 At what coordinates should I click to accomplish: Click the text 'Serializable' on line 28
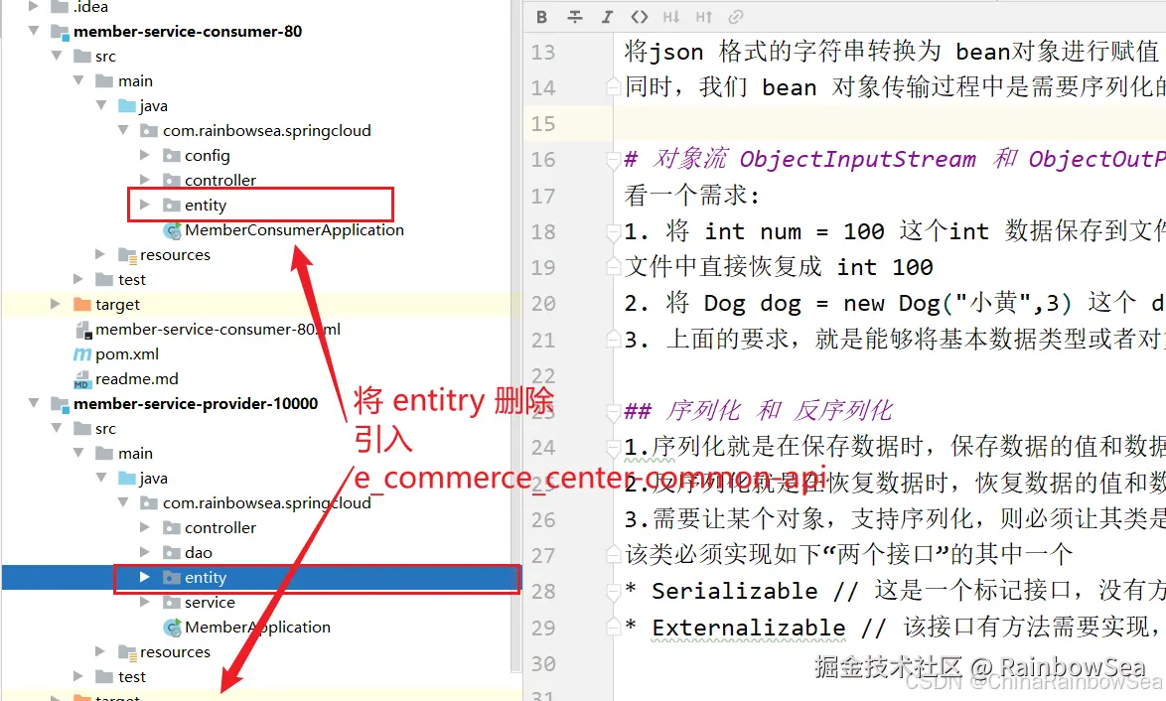(x=735, y=591)
